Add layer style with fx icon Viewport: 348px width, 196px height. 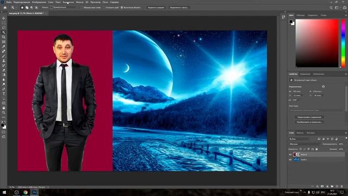pos(318,186)
